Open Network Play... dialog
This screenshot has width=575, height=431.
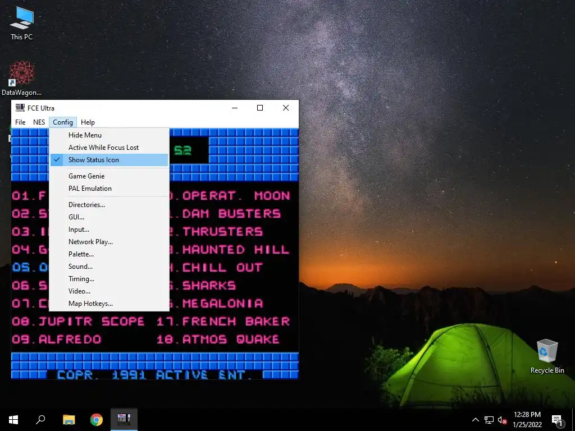(x=109, y=242)
